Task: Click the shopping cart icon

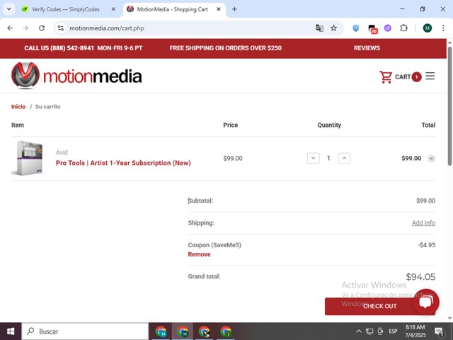Action: click(386, 77)
